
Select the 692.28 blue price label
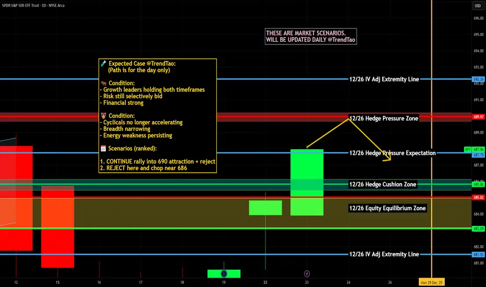tap(478, 79)
